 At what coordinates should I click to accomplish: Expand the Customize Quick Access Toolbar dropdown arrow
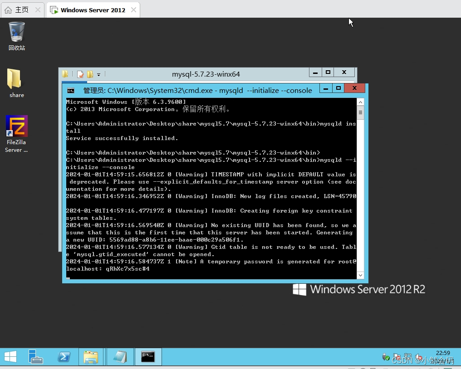coord(99,75)
